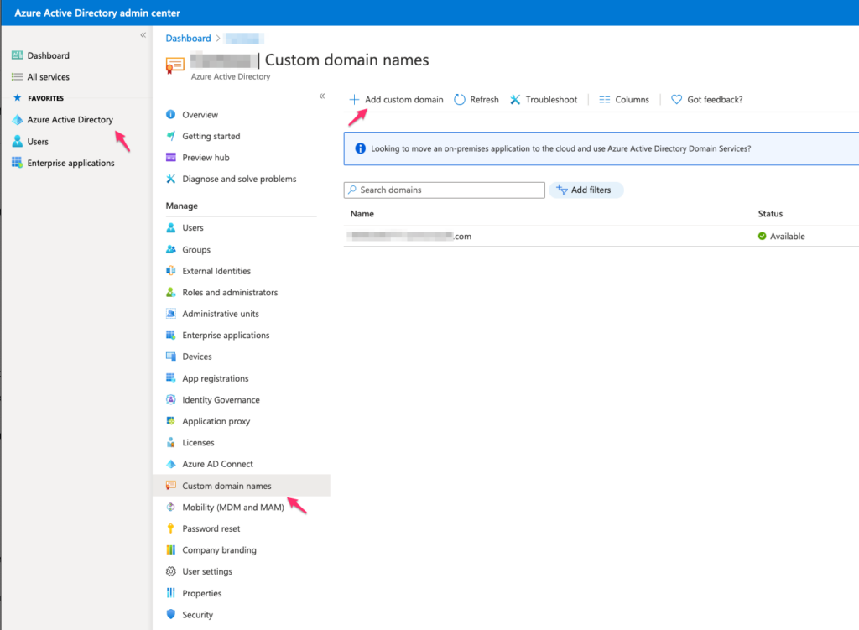Image resolution: width=859 pixels, height=630 pixels.
Task: Select Custom domain names menu item
Action: (241, 486)
